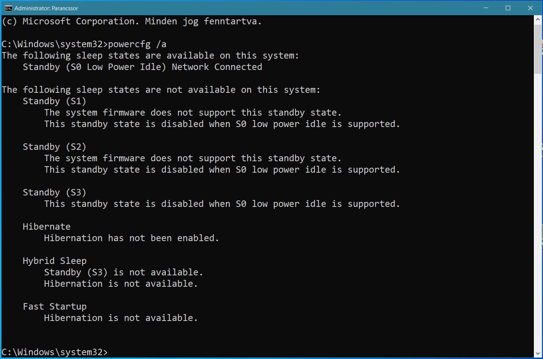The image size is (543, 359).
Task: Click the 'Hybrid Sleep' heading line
Action: tap(54, 261)
